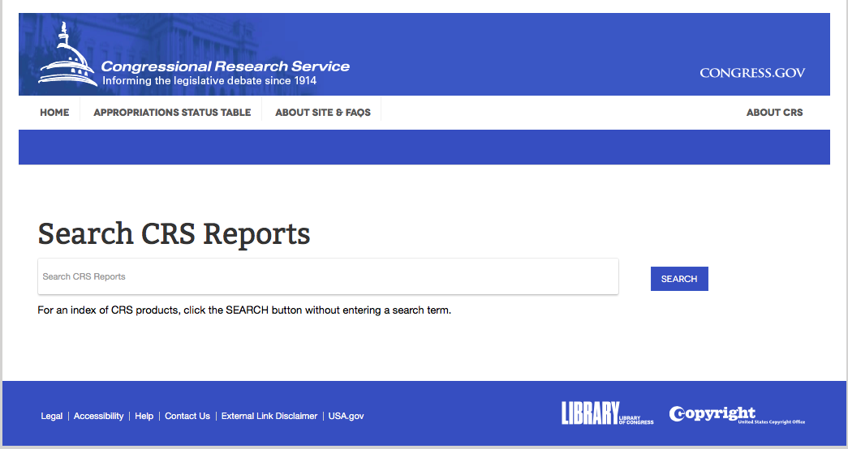View the External Link Disclaimer
This screenshot has width=848, height=449.
[x=269, y=416]
